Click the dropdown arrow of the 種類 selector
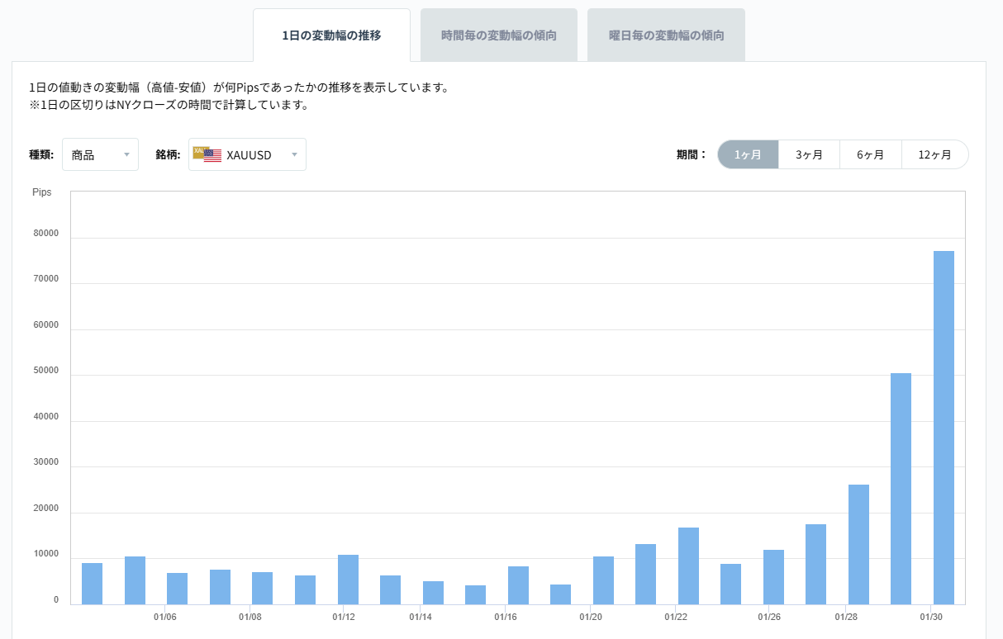The width and height of the screenshot is (1003, 639). (128, 154)
